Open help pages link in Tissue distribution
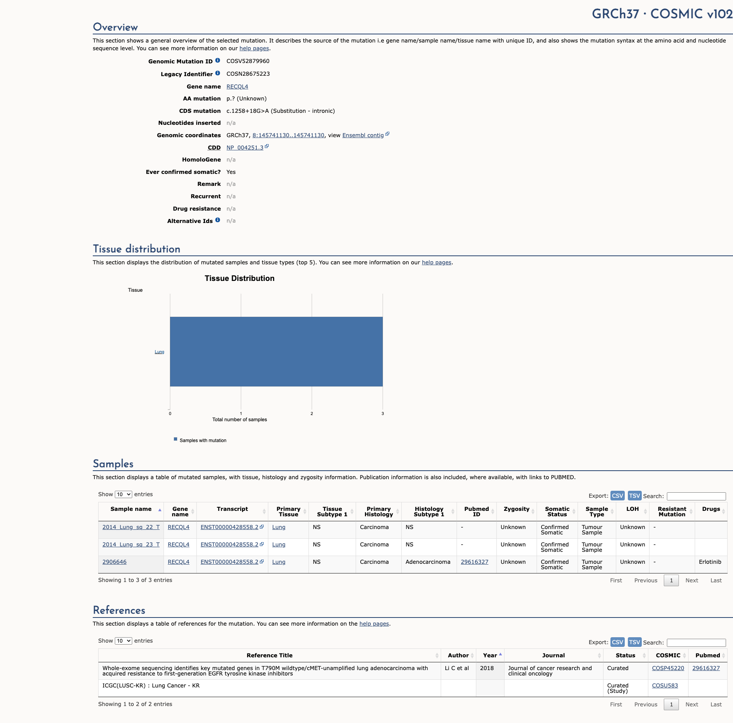733x723 pixels. point(436,262)
